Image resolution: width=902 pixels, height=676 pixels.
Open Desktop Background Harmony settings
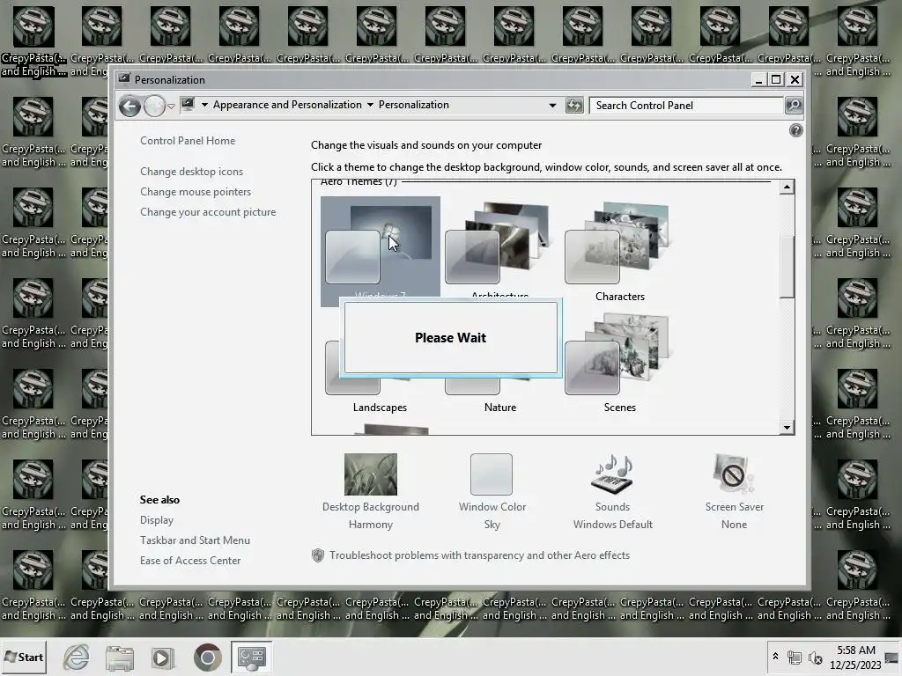371,491
